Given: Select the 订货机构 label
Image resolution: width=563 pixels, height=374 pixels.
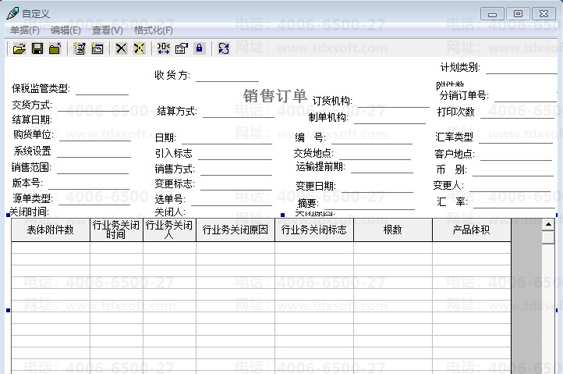Looking at the screenshot, I should tap(332, 101).
